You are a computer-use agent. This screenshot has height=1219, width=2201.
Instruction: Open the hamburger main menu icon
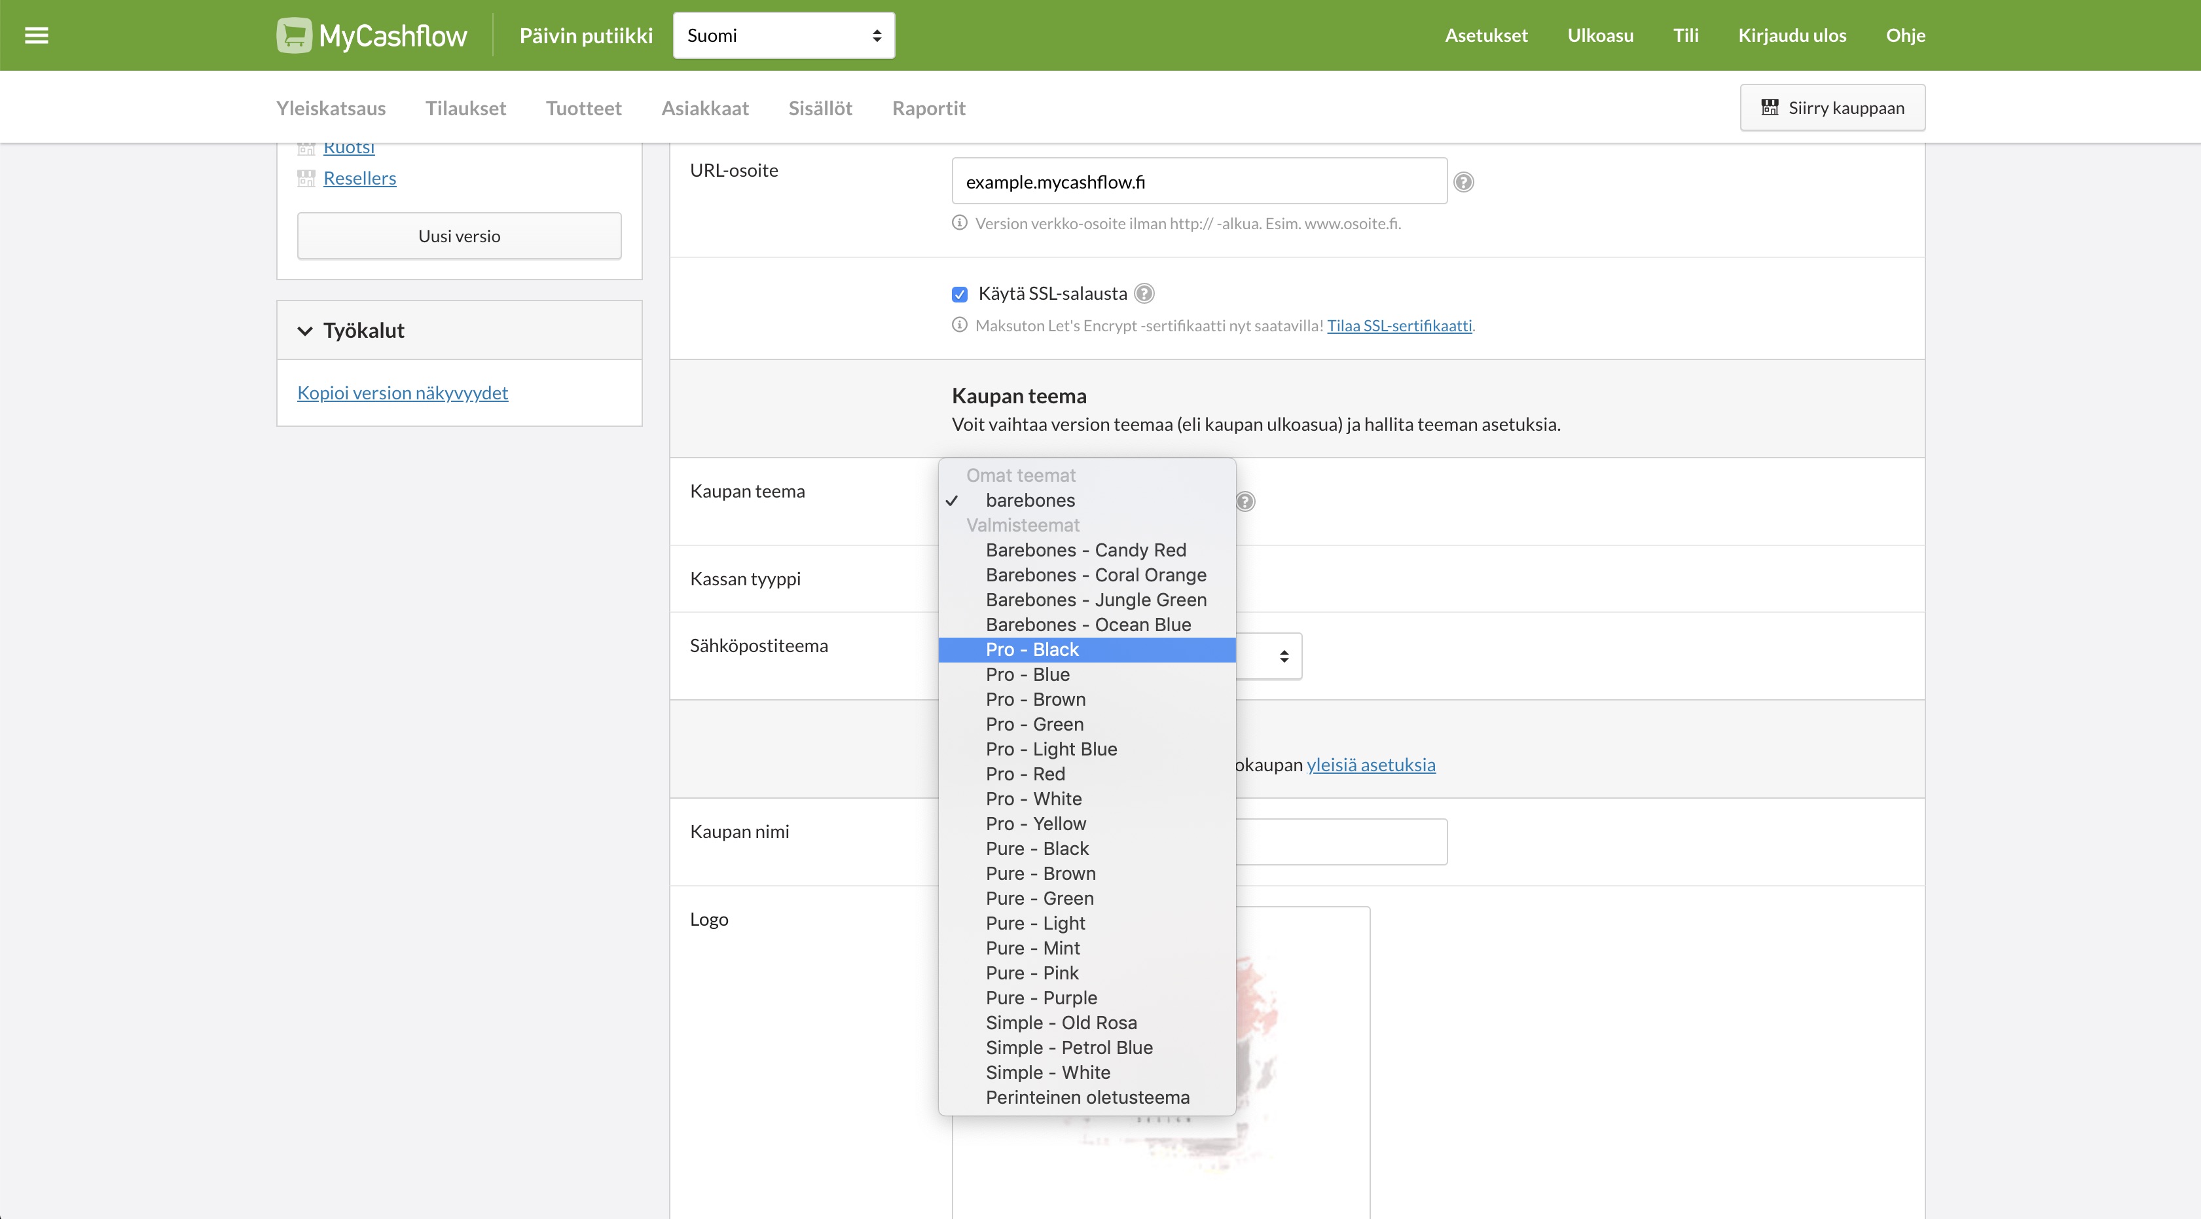(36, 35)
